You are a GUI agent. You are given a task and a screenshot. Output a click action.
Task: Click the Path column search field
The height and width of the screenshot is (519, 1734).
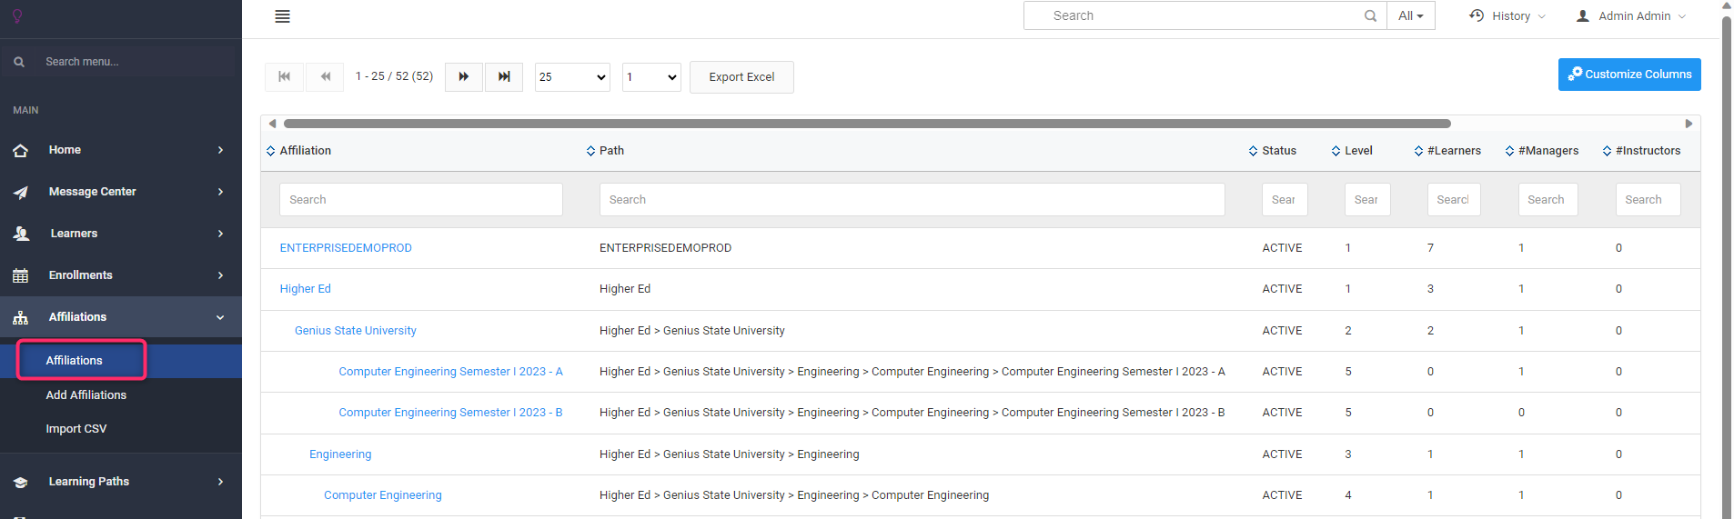click(912, 200)
